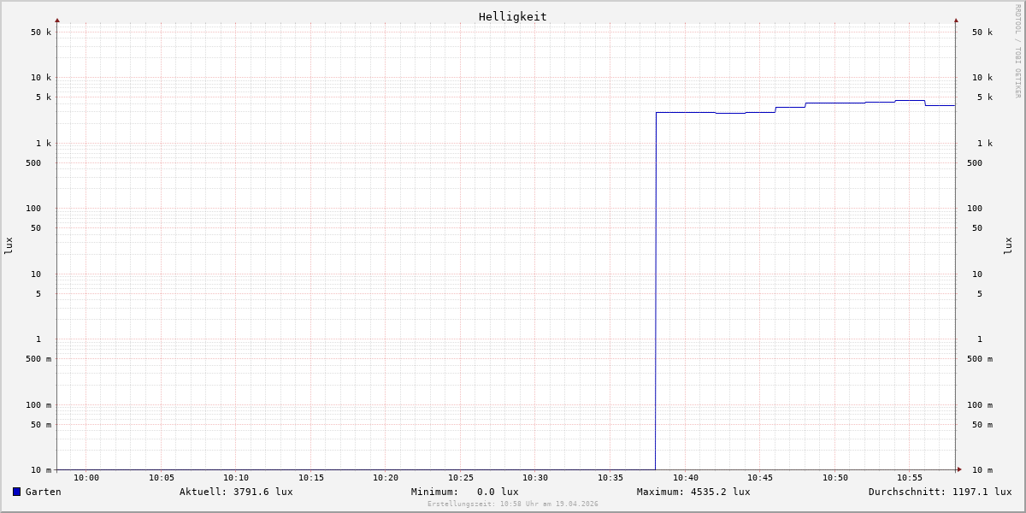Click the Helligkeit chart title
This screenshot has height=513, width=1026.
click(512, 16)
